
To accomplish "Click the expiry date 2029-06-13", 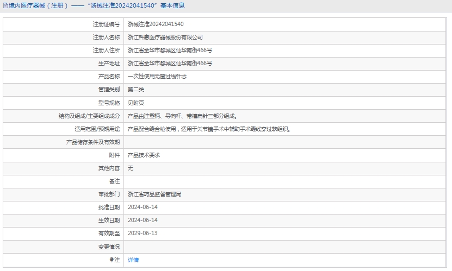I will coord(143,233).
